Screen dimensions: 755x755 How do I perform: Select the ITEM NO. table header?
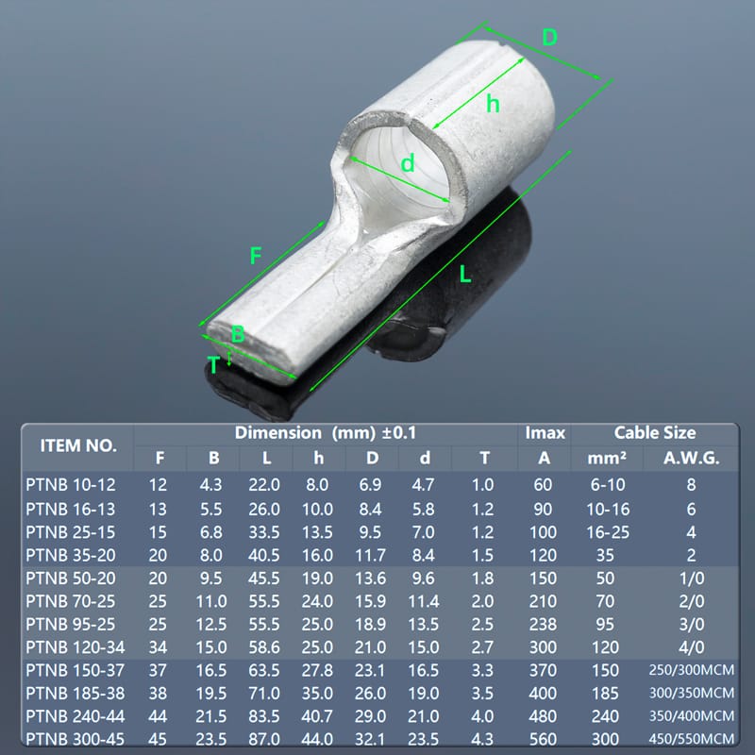coord(78,445)
